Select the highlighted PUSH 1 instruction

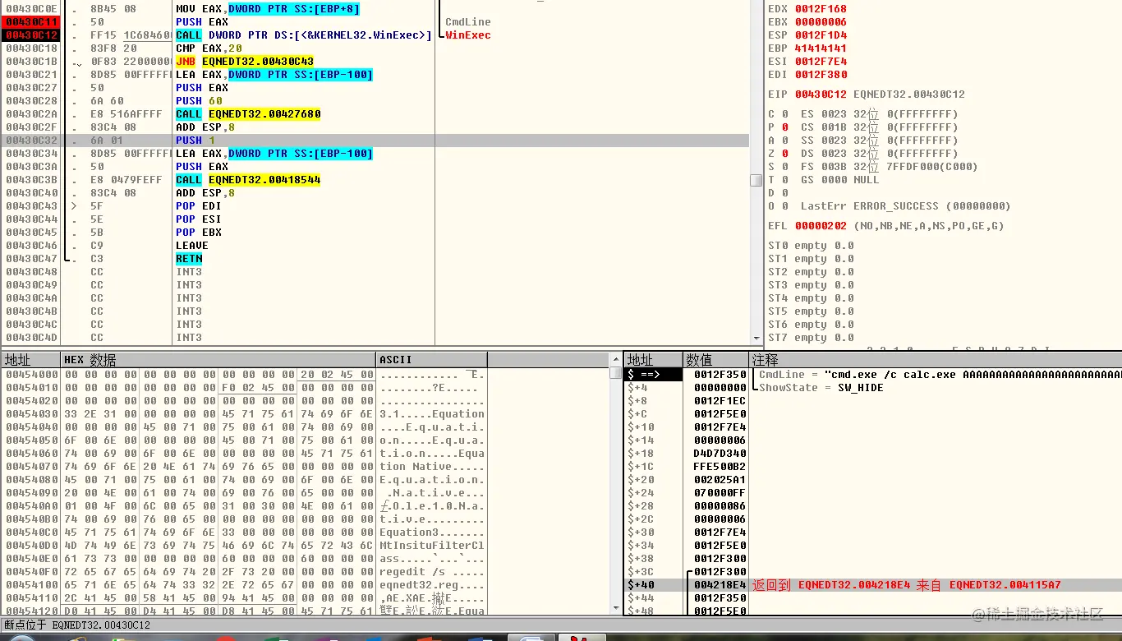pyautogui.click(x=195, y=141)
